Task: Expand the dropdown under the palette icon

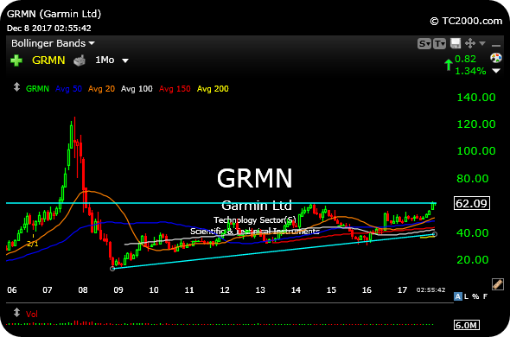Action: (496, 71)
